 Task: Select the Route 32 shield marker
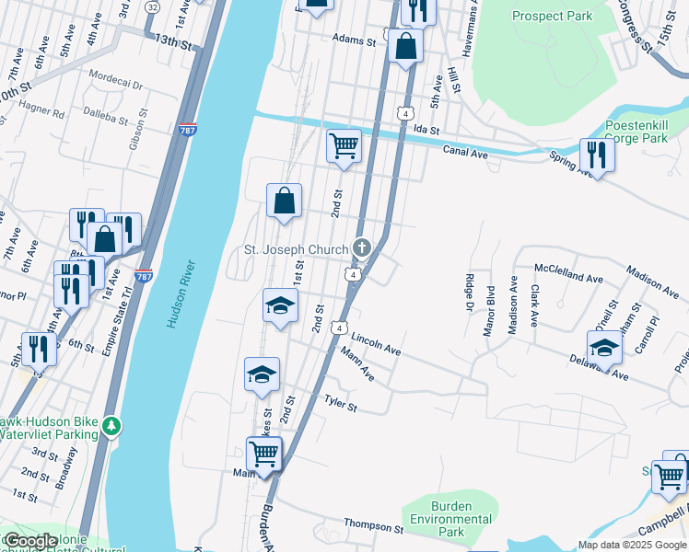[x=153, y=7]
